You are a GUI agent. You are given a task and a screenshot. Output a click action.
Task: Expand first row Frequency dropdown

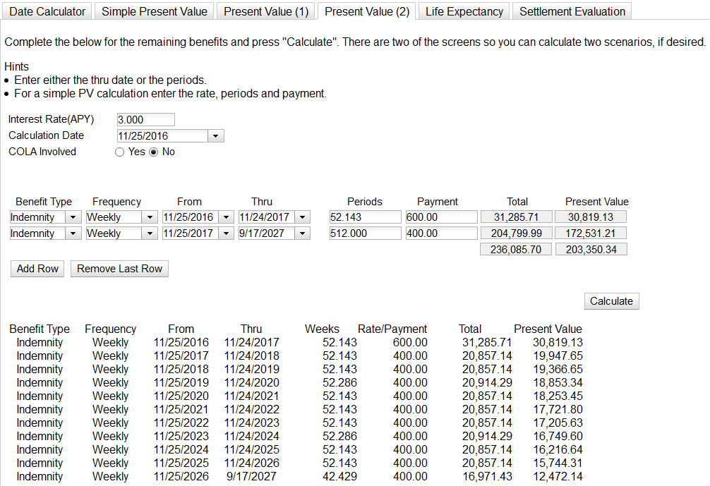coord(150,217)
